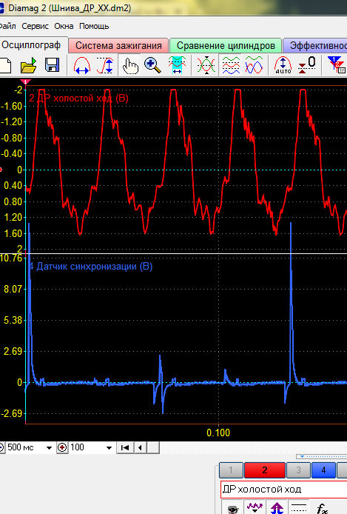The height and width of the screenshot is (514, 347).
Task: Click the AUTO vertical scale icon
Action: [x=283, y=65]
